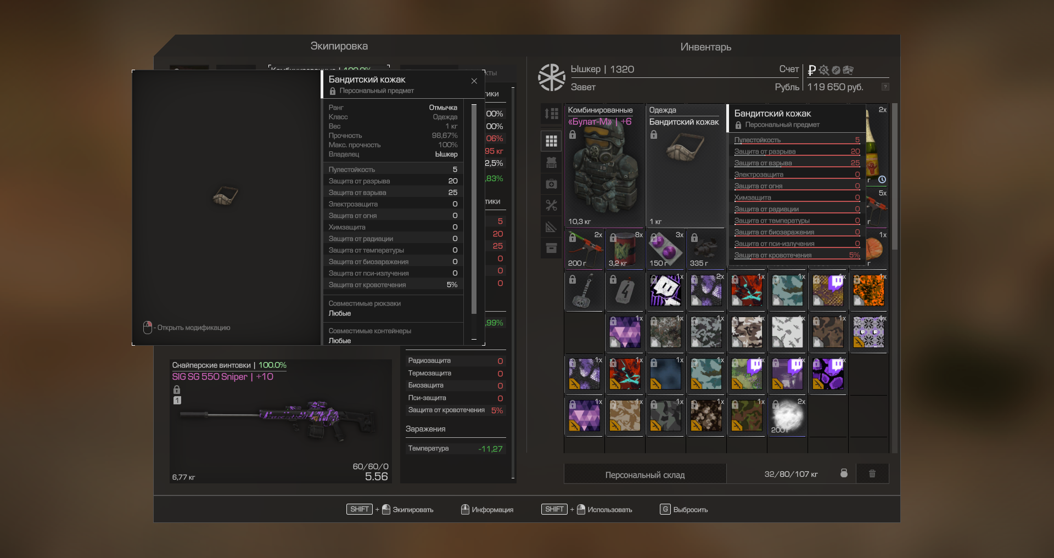This screenshot has width=1054, height=558.
Task: Click the small question mark by balance
Action: tap(885, 87)
